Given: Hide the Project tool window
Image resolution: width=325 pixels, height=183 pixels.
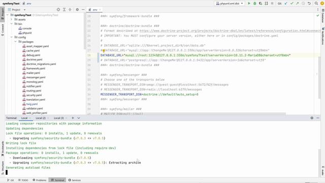Looking at the screenshot, I should coord(83,10).
